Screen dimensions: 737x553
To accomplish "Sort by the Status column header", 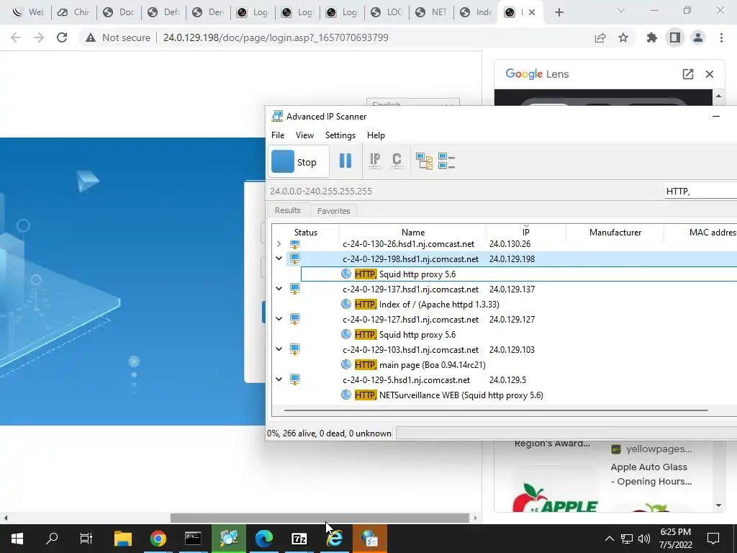I will click(x=305, y=233).
